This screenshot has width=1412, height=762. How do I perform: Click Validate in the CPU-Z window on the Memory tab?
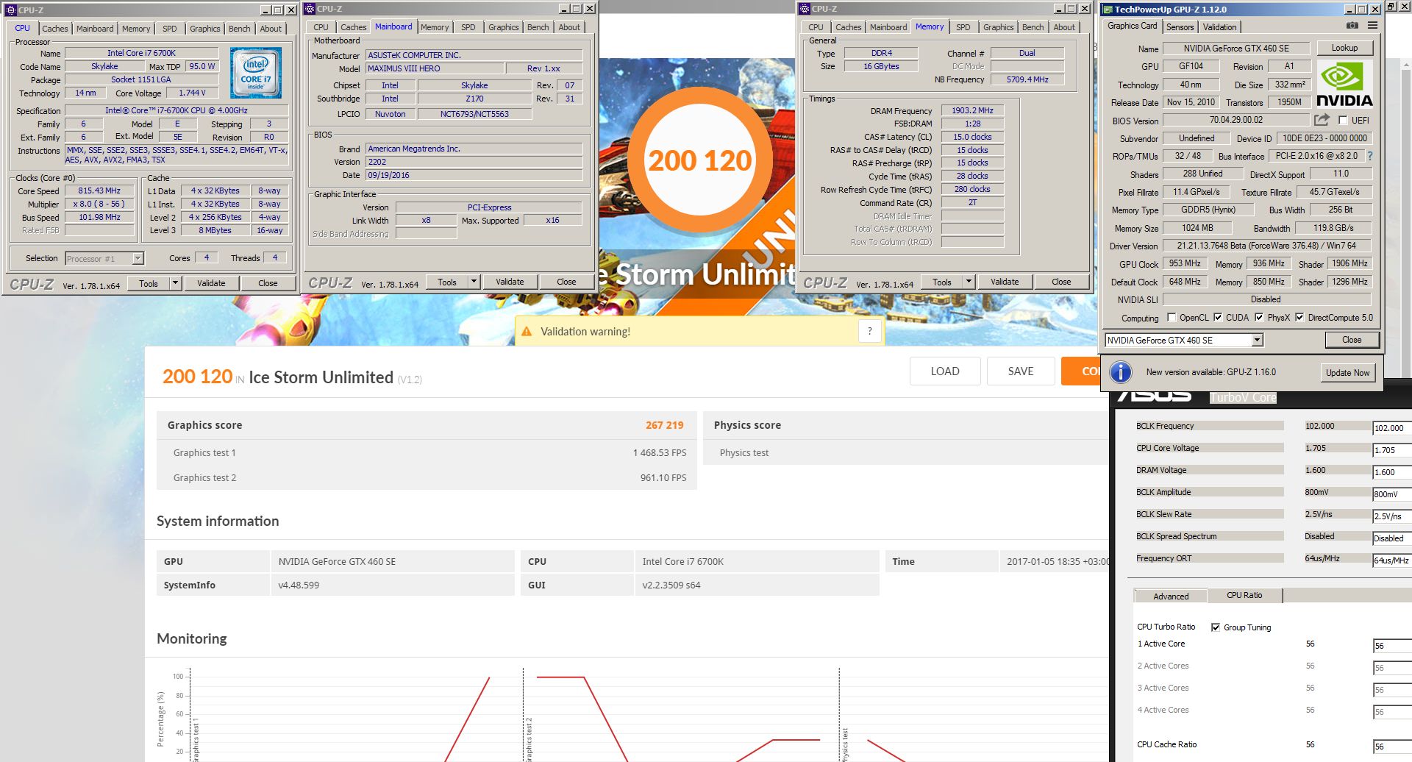[x=1005, y=282]
